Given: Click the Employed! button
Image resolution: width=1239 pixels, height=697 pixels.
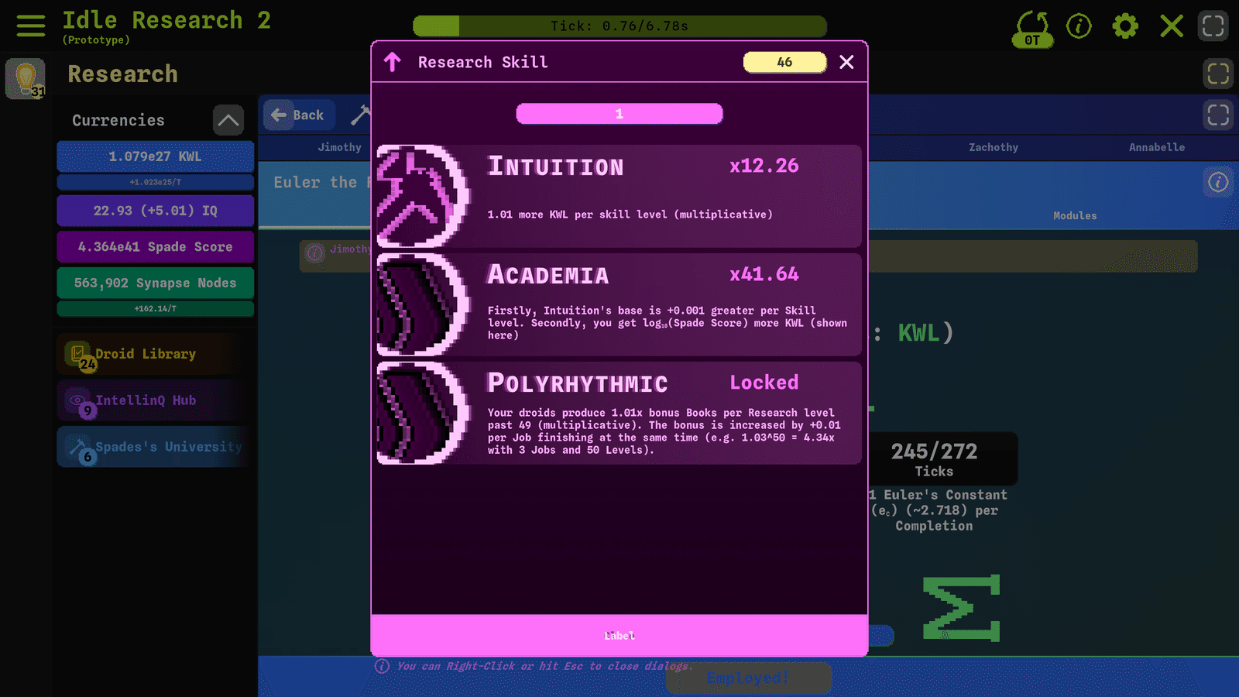Looking at the screenshot, I should pyautogui.click(x=748, y=678).
